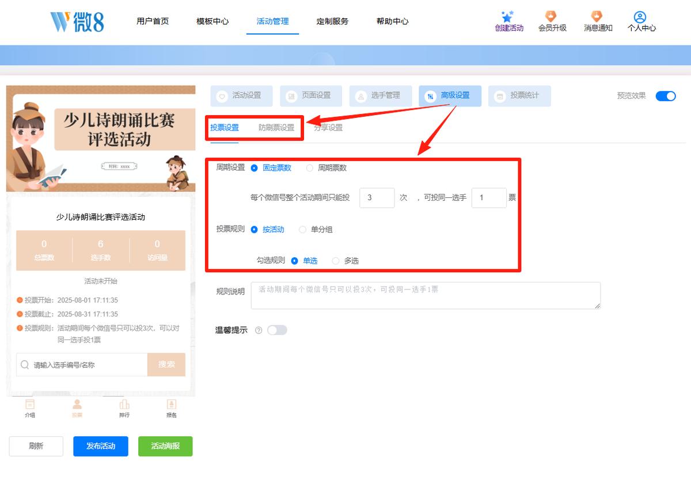The width and height of the screenshot is (691, 477).
Task: Switch to the 选手管理 tab
Action: (x=381, y=96)
